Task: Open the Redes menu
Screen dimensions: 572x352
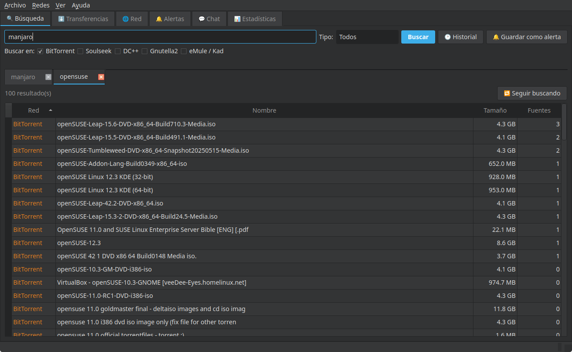Action: pos(41,5)
